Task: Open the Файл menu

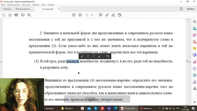Action: [x=3, y=5]
